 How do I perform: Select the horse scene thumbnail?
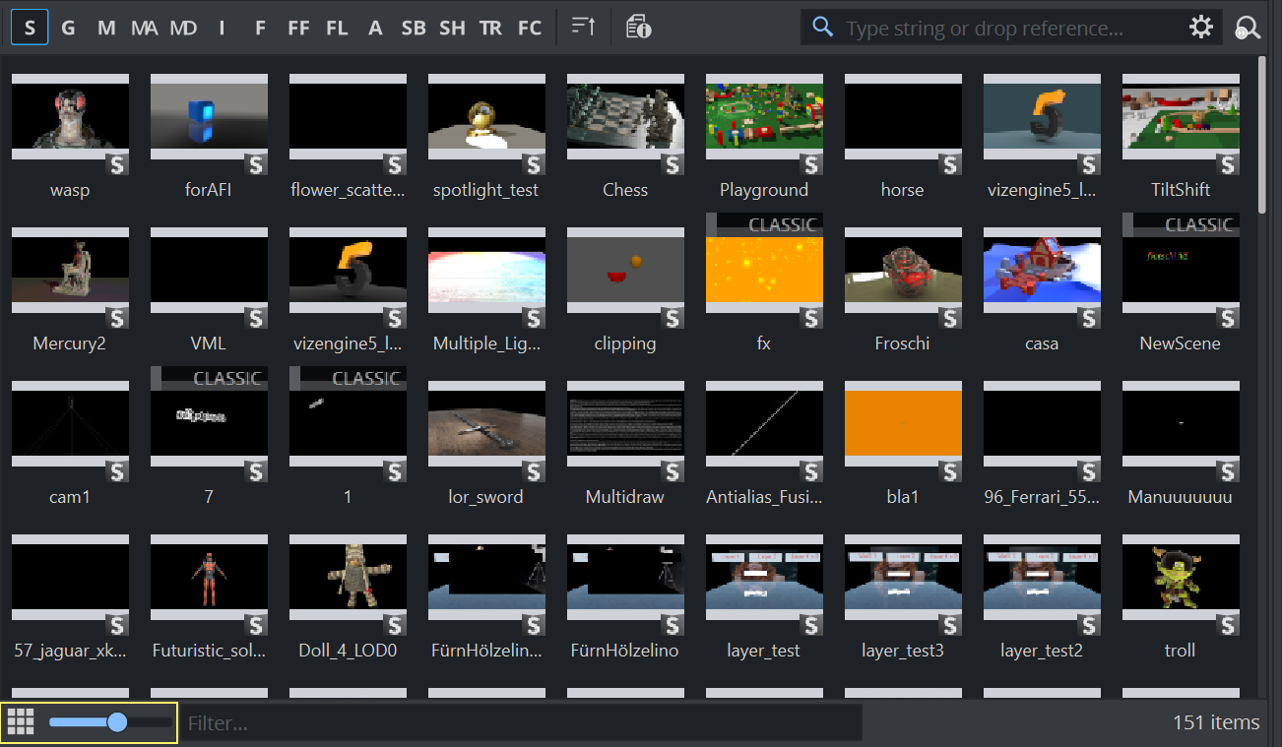point(903,116)
